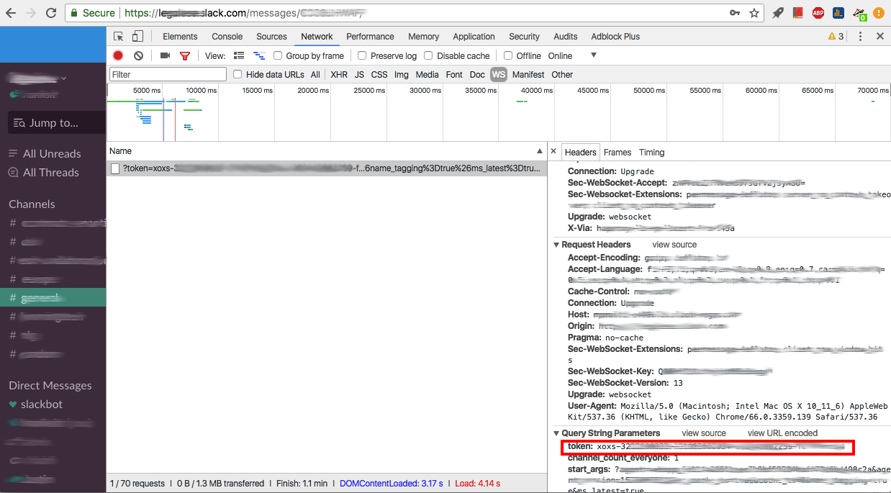This screenshot has height=493, width=891.
Task: Click the orange exclamation alert icon
Action: [879, 13]
